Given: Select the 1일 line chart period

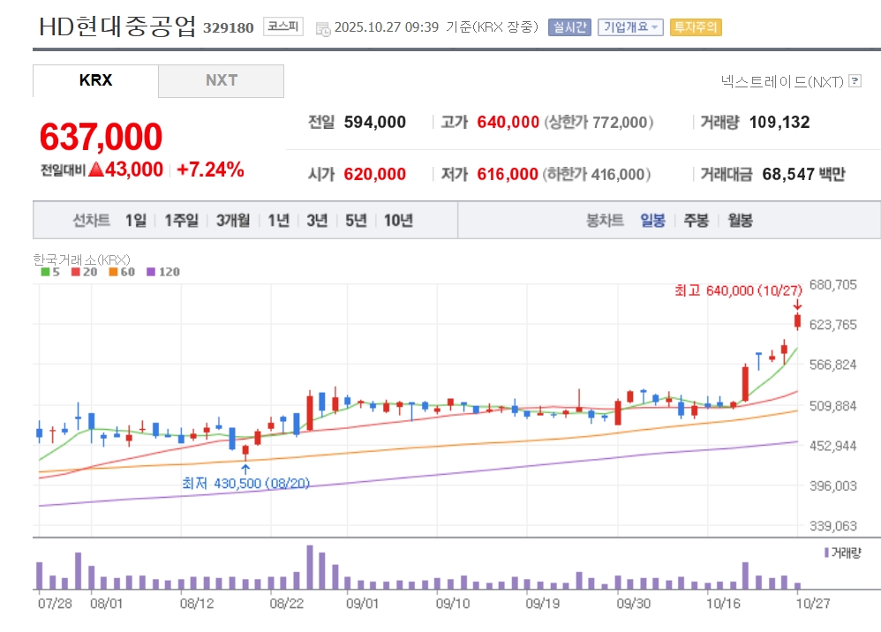Looking at the screenshot, I should (135, 220).
